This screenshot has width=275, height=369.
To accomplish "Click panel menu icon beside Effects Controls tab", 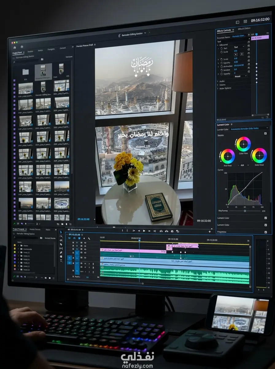I will pos(233,30).
